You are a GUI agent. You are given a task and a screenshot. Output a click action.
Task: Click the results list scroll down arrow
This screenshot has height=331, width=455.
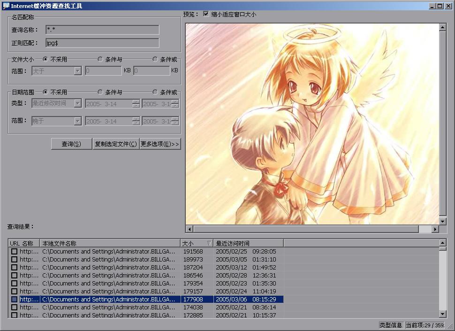click(442, 314)
